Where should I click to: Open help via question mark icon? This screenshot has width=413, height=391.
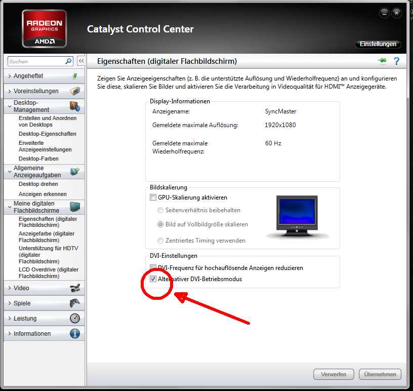coord(396,61)
